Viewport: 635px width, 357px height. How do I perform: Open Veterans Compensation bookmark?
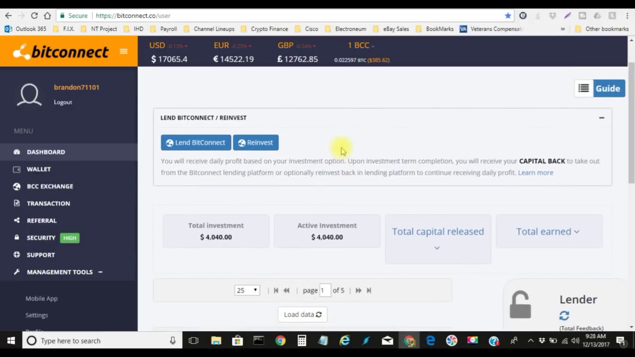(491, 29)
